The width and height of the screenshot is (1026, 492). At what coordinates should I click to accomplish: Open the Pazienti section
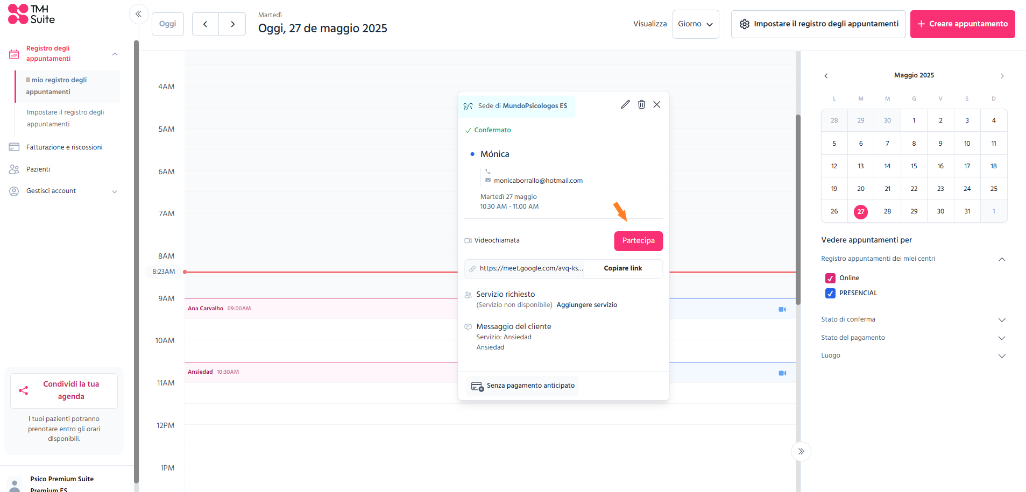(x=38, y=169)
